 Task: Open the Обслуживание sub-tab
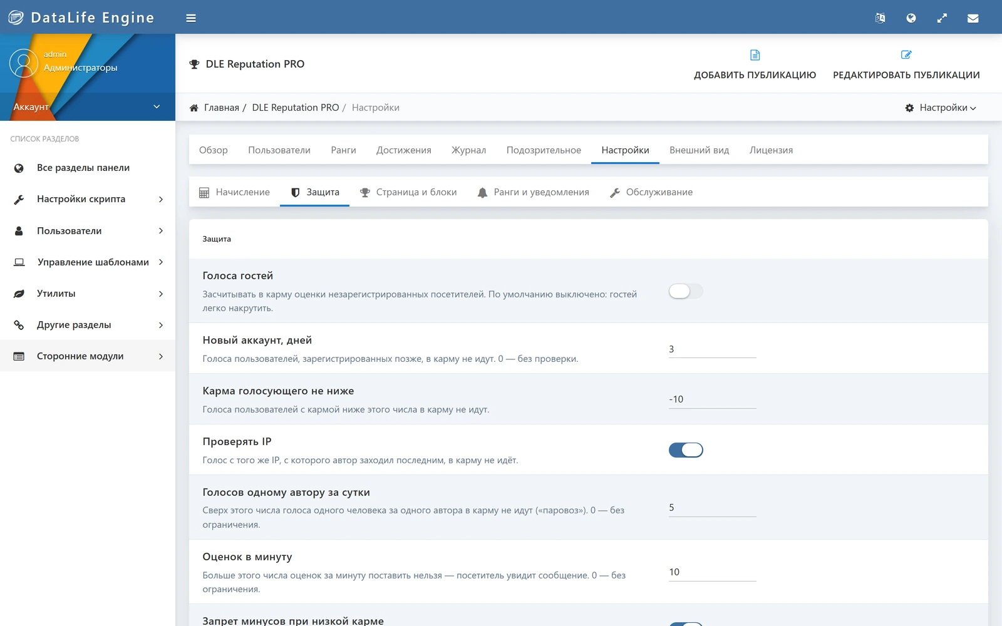(x=651, y=192)
